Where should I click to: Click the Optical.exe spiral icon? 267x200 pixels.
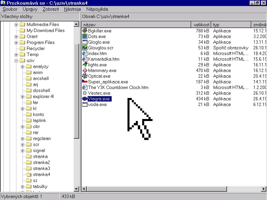[85, 76]
